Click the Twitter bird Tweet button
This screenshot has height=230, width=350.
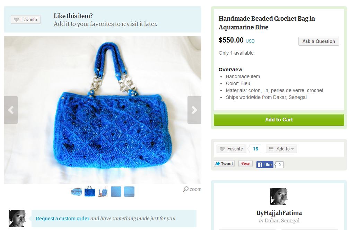click(x=224, y=164)
